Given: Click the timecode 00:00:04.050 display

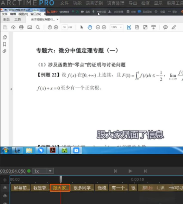Looking at the screenshot, I should pyautogui.click(x=13, y=171).
